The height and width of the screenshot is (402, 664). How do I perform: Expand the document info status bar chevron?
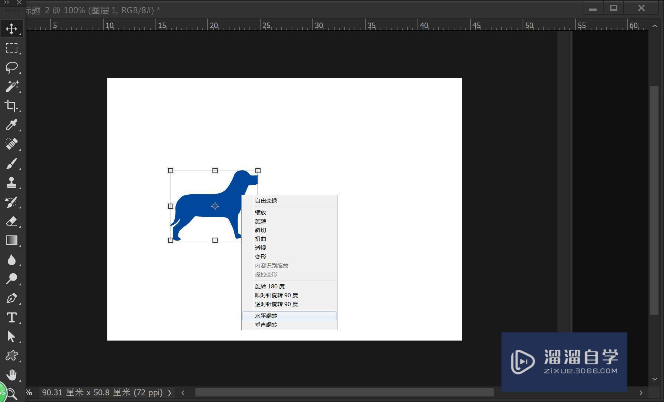tap(169, 392)
